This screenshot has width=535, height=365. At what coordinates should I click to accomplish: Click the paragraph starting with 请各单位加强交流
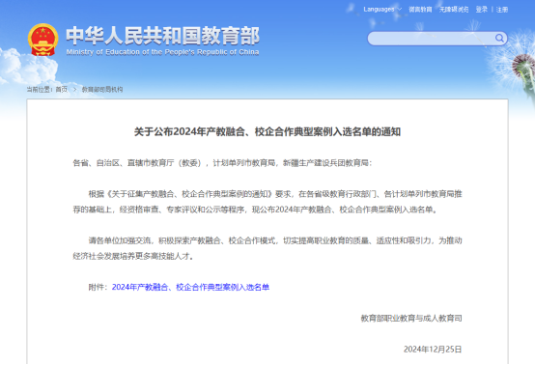(x=267, y=248)
